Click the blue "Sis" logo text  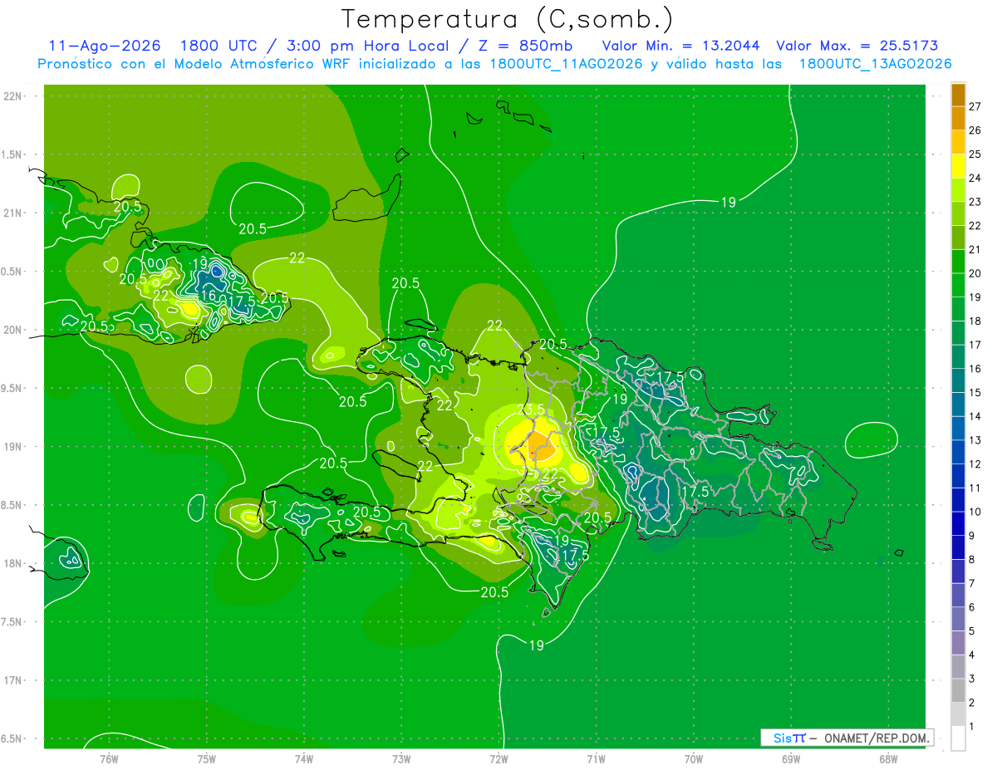pos(781,738)
